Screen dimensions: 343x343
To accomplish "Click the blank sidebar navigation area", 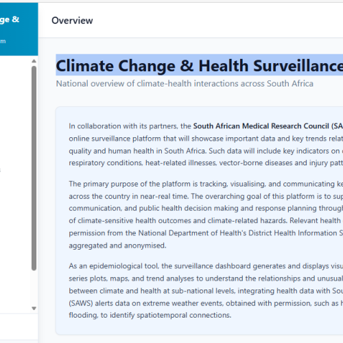I will click(15, 183).
